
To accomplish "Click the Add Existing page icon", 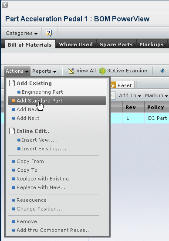I will click(x=12, y=83).
